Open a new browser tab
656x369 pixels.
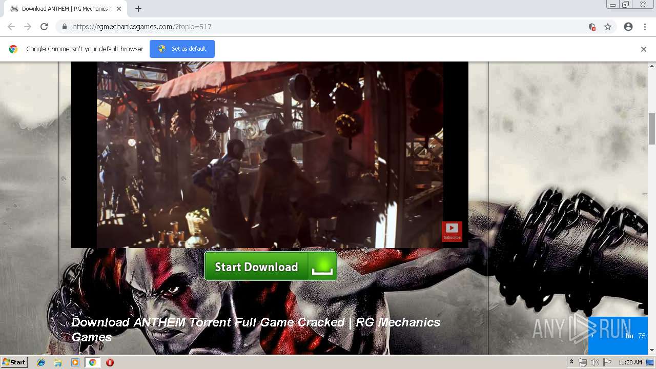[138, 9]
